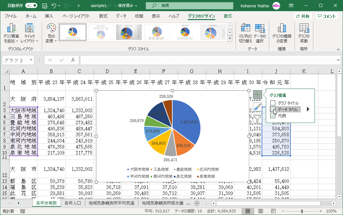Select first chart style thumbnail
This screenshot has width=343, height=215.
(x=73, y=32)
